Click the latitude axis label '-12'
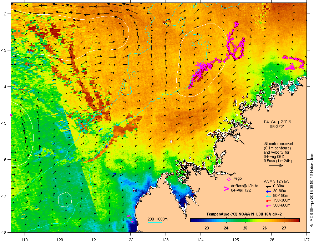 pyautogui.click(x=4, y=14)
